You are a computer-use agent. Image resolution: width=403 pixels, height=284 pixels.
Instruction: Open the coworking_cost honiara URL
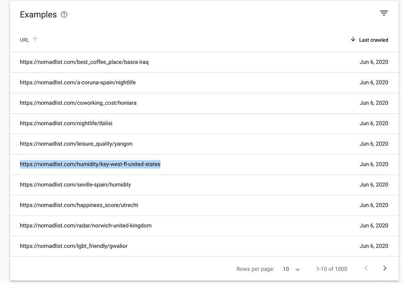[x=78, y=103]
